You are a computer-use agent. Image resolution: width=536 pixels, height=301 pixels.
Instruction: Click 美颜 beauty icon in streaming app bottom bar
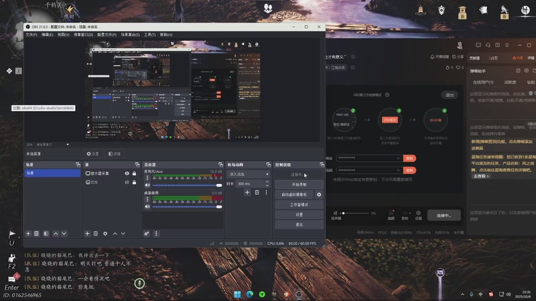click(391, 215)
